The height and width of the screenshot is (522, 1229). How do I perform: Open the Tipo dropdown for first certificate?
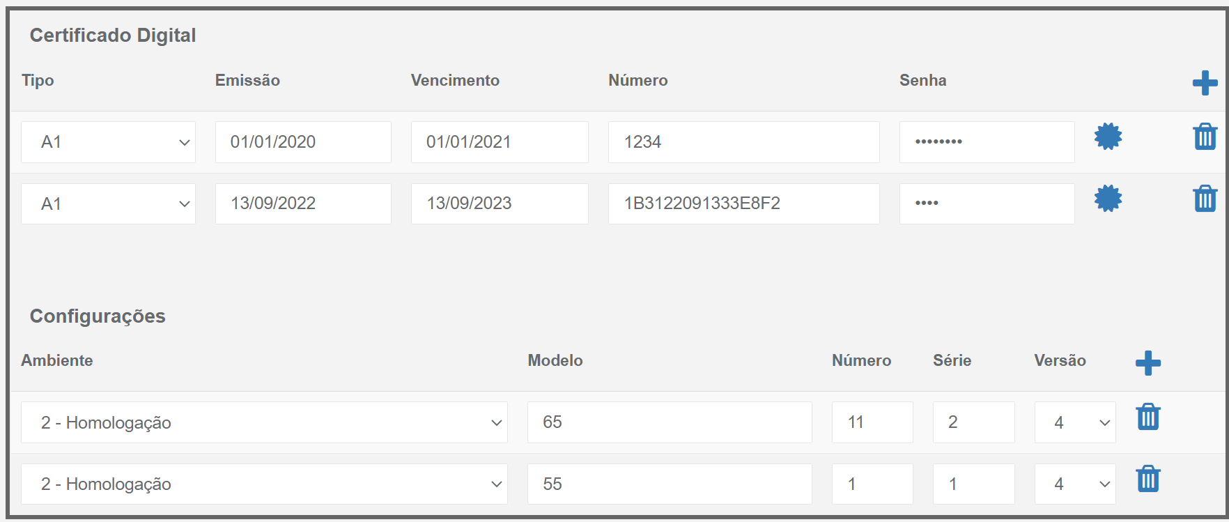(x=108, y=142)
